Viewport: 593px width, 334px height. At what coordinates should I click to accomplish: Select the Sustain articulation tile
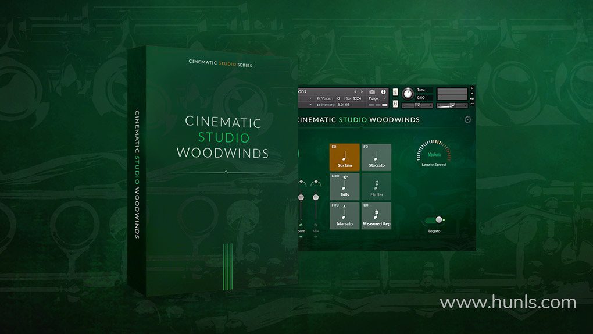(344, 157)
